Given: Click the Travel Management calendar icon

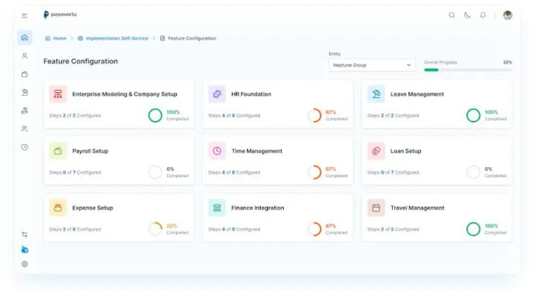Looking at the screenshot, I should (376, 207).
